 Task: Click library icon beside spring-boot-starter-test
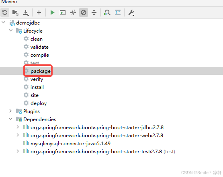click(26, 151)
